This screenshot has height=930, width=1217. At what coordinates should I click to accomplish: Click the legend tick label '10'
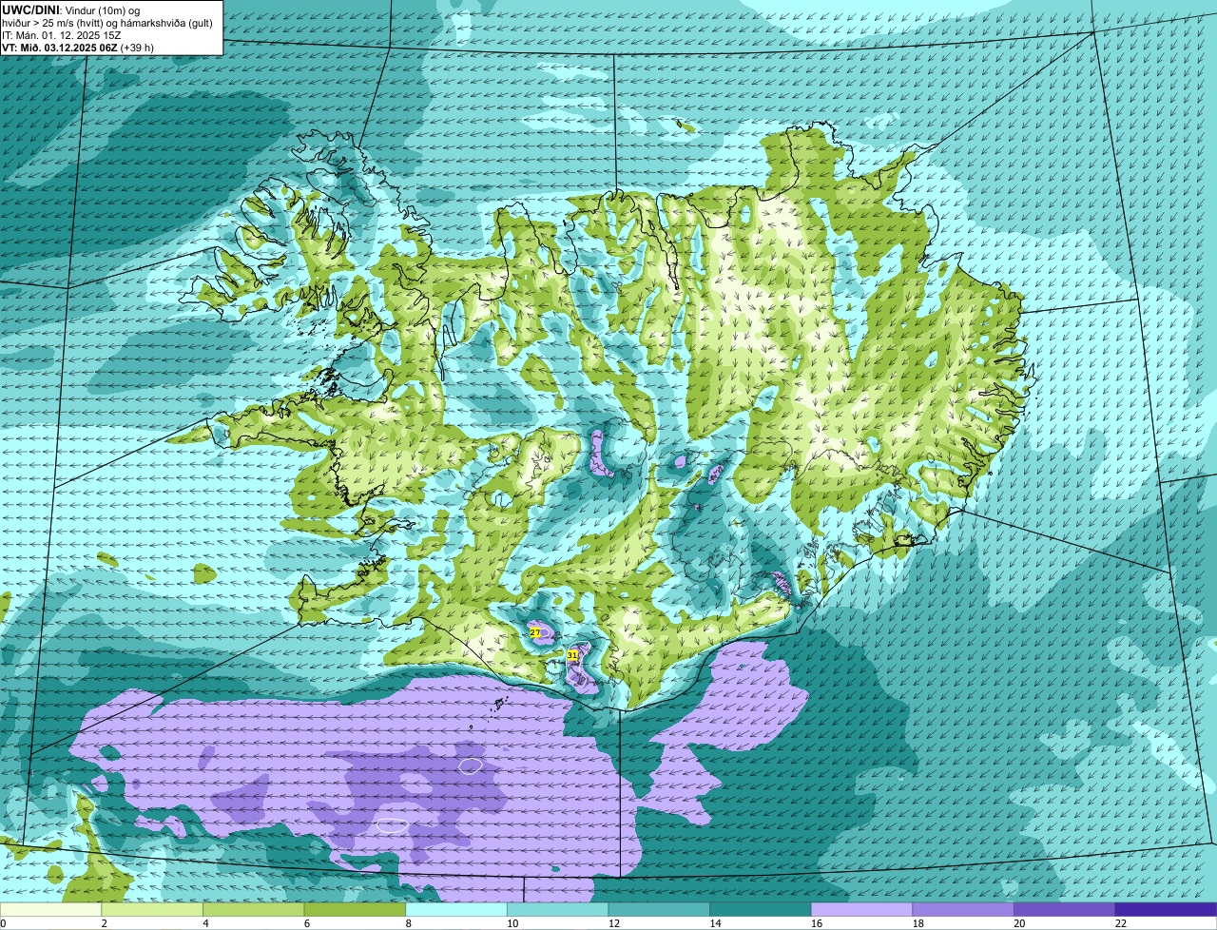click(512, 923)
